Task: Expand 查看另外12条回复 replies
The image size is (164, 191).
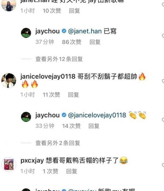Action: 59,59
